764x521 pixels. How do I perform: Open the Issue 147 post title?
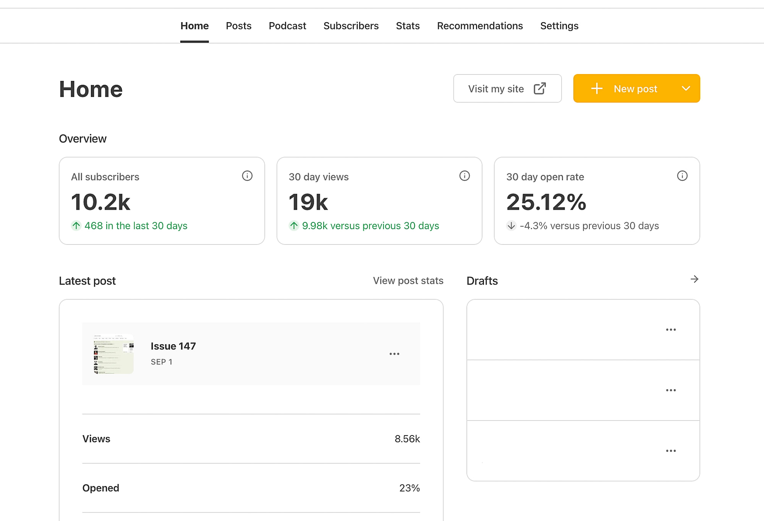[x=173, y=346]
